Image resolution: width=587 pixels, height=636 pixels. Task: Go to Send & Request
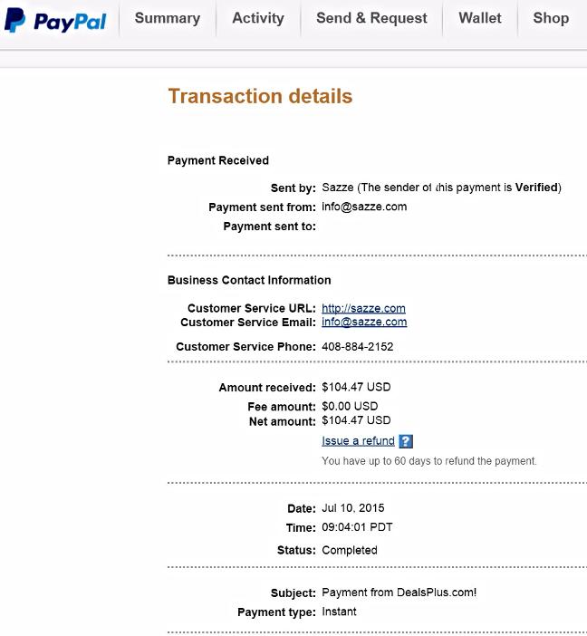tap(371, 18)
